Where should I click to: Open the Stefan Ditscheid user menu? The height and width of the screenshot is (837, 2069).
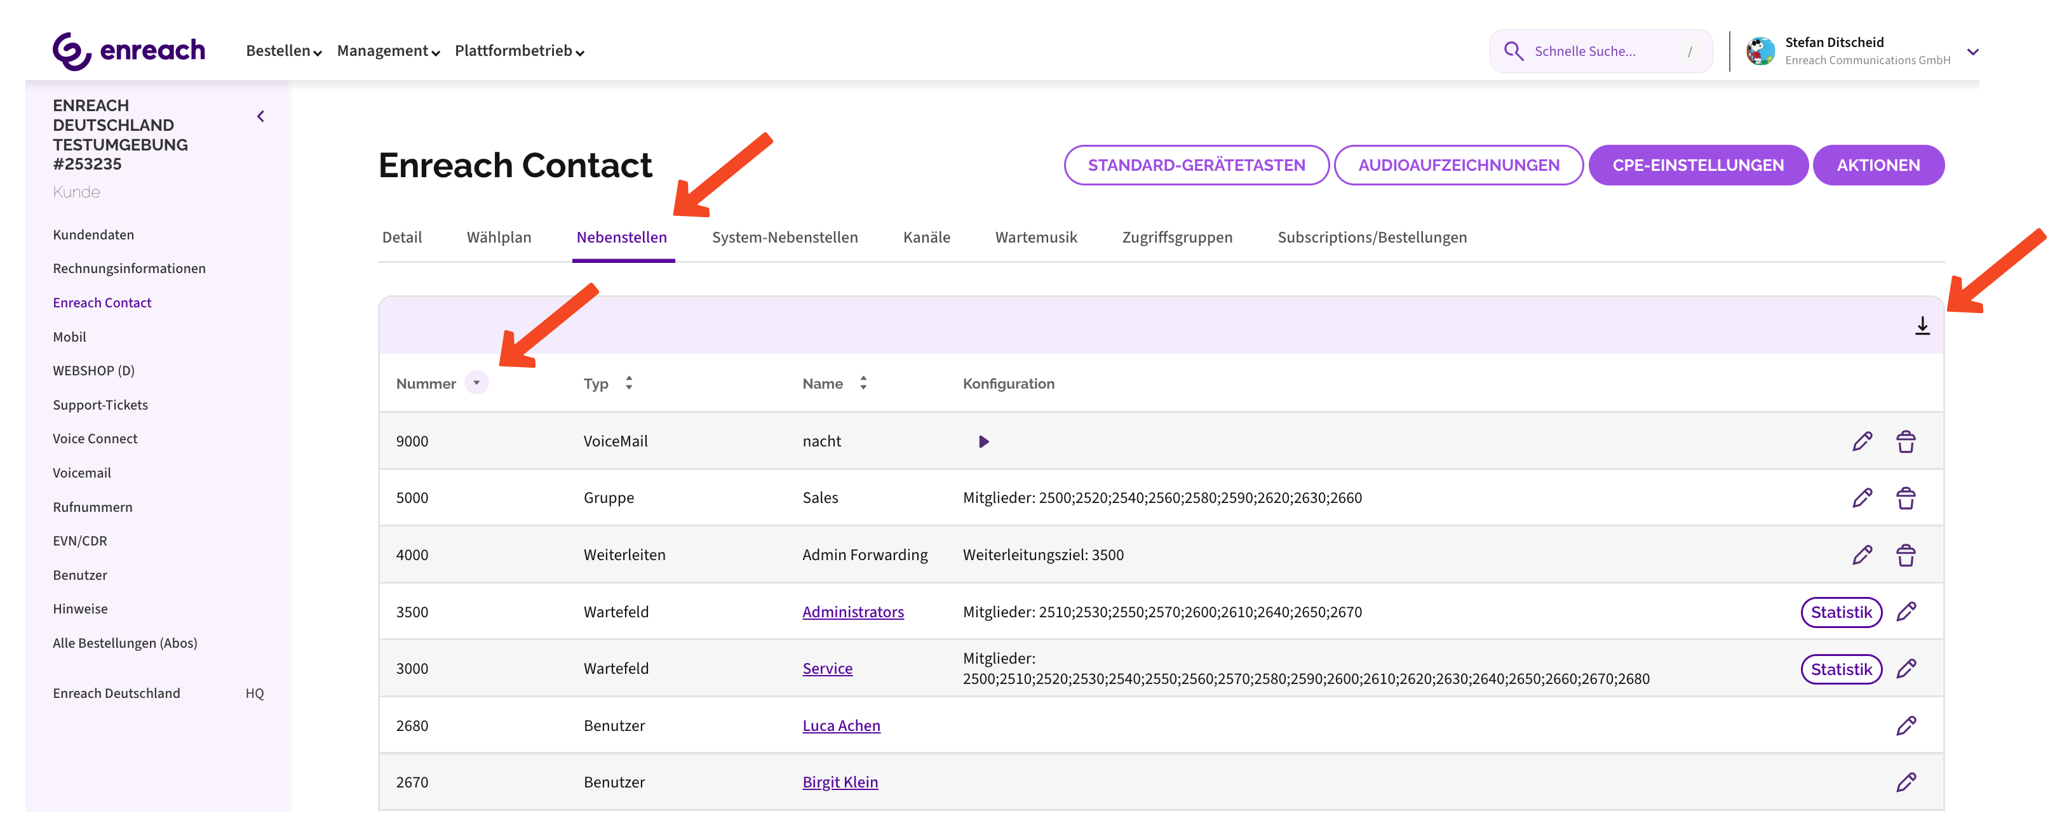coord(1972,51)
